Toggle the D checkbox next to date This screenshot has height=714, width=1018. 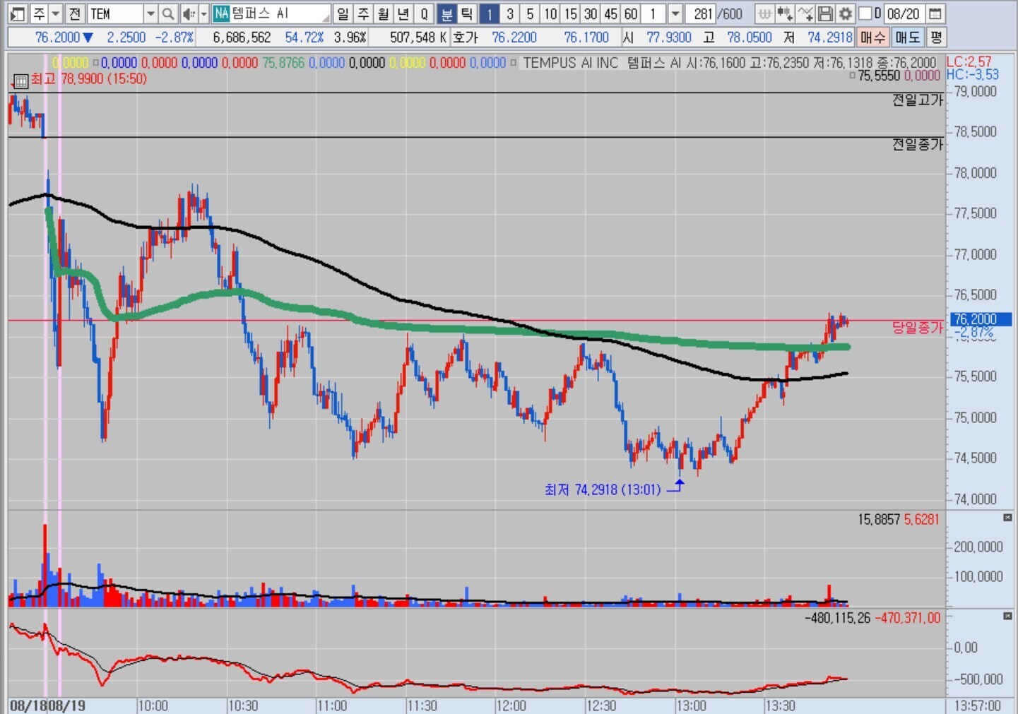click(x=865, y=13)
